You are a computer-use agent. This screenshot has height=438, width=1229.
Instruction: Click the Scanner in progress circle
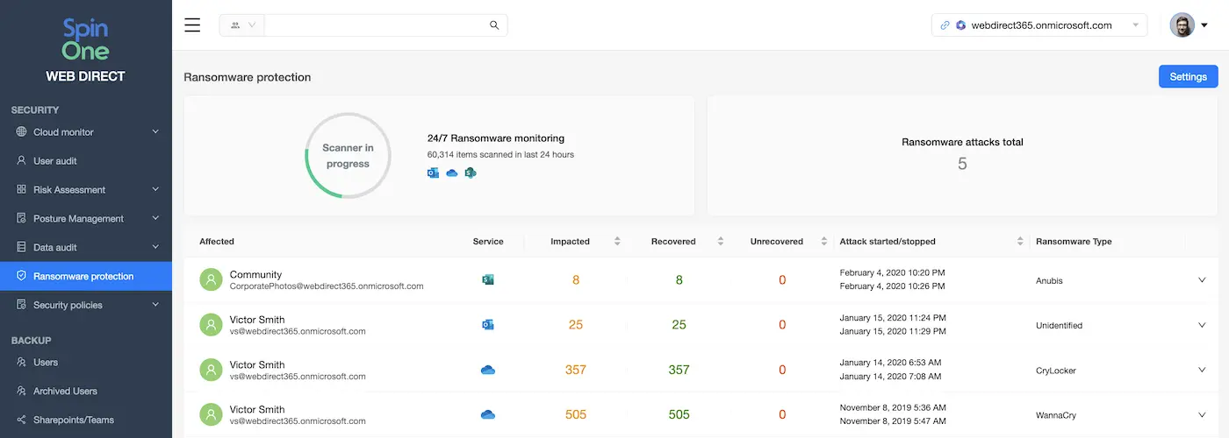[x=348, y=156]
